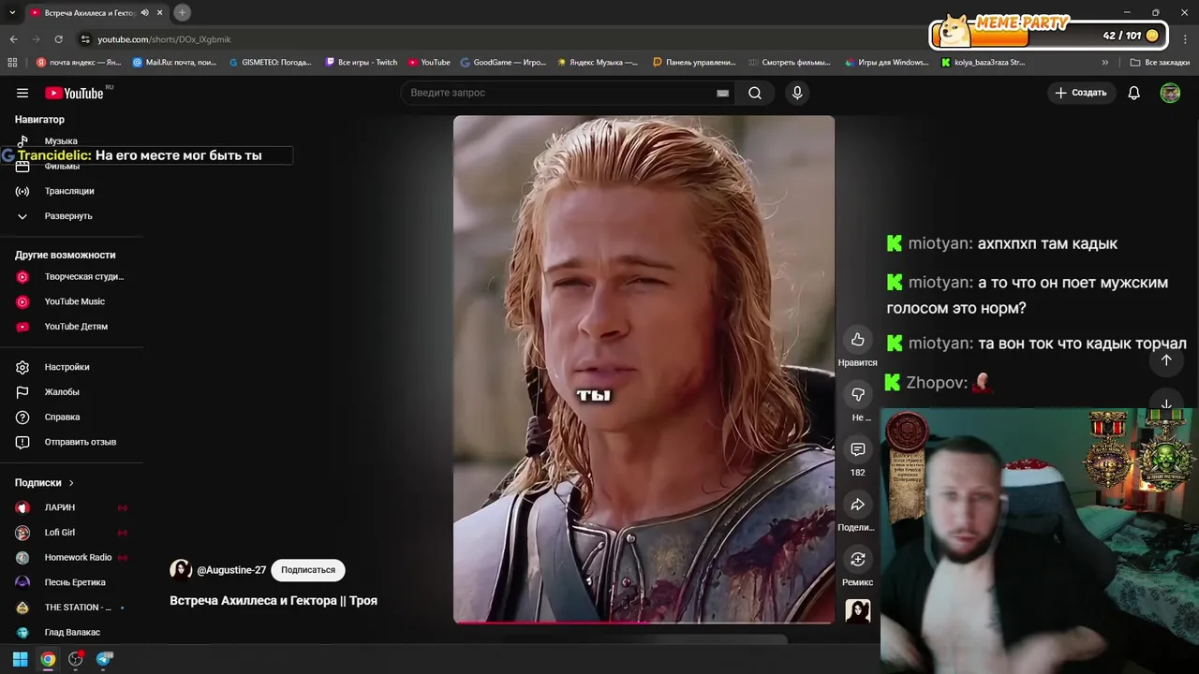Open the @Augustine-27 channel link
Image resolution: width=1199 pixels, height=674 pixels.
click(231, 570)
